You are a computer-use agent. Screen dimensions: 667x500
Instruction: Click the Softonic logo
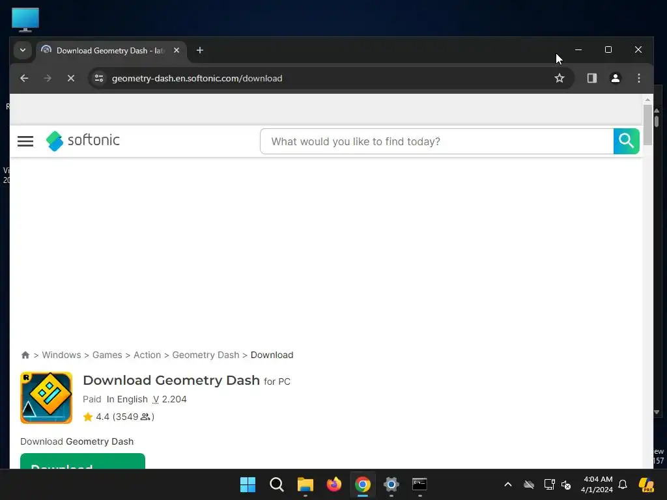83,141
